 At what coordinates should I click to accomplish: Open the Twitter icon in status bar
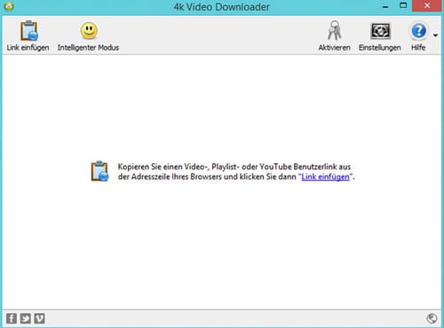[26, 318]
